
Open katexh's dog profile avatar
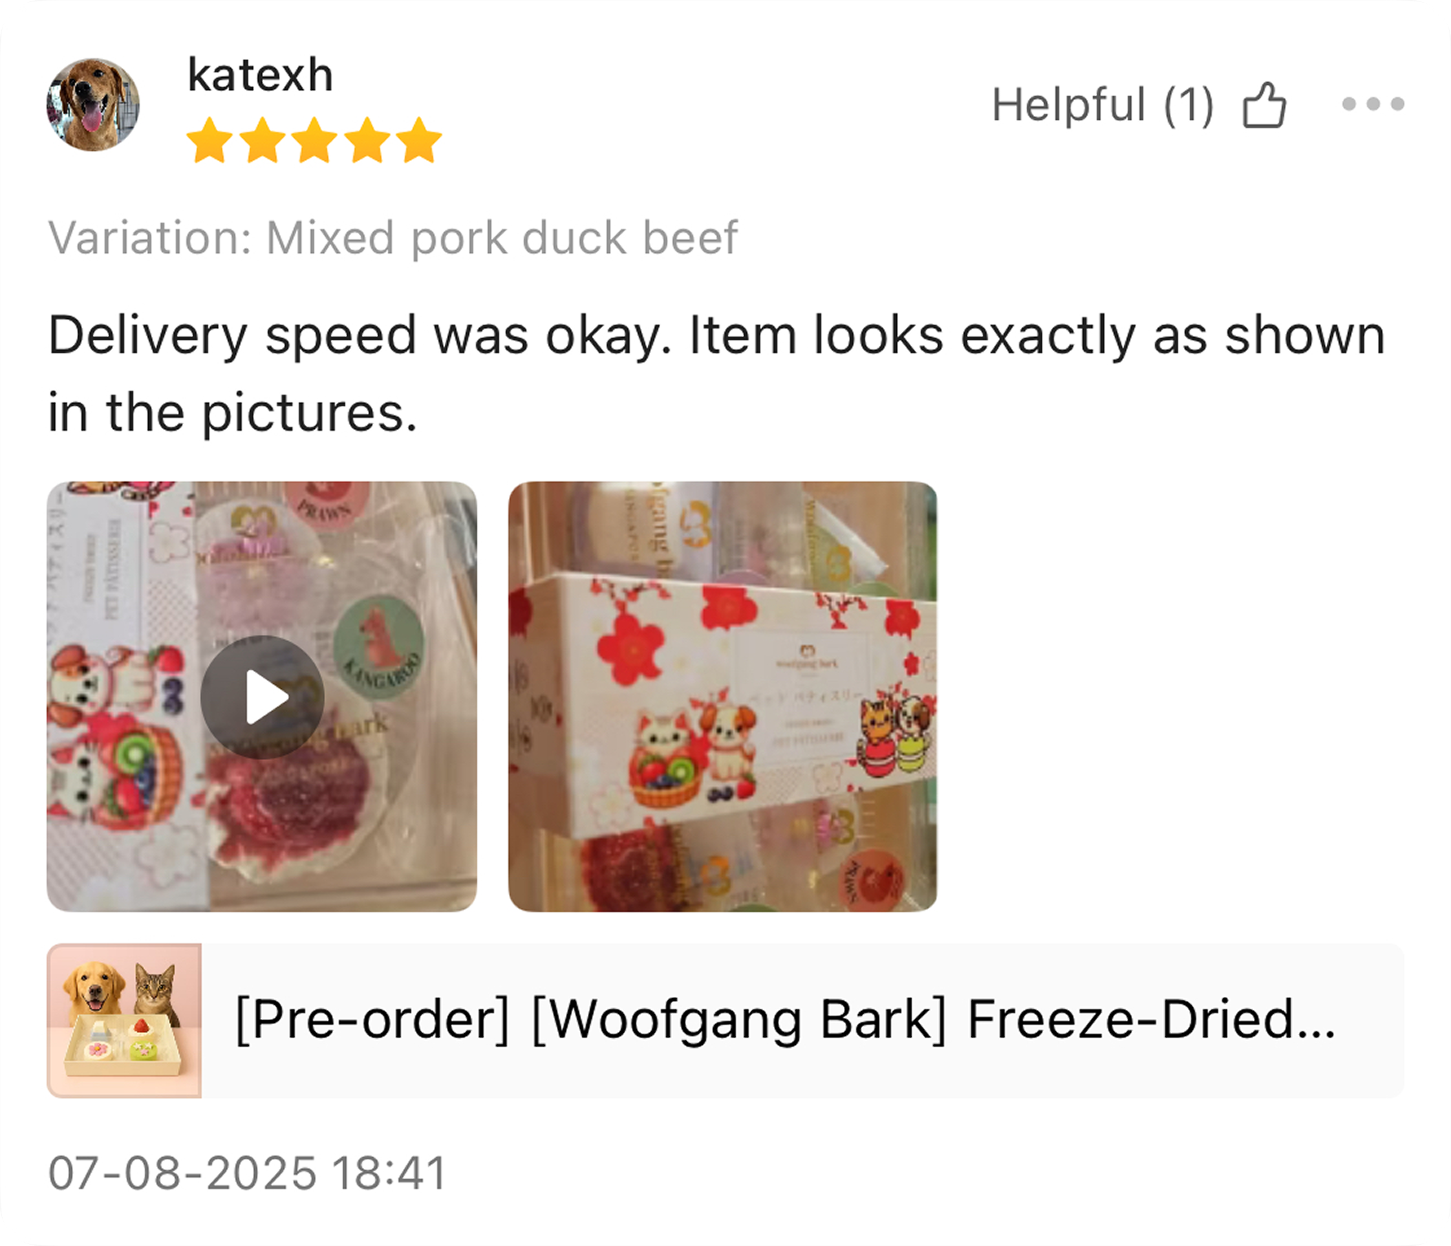[93, 104]
